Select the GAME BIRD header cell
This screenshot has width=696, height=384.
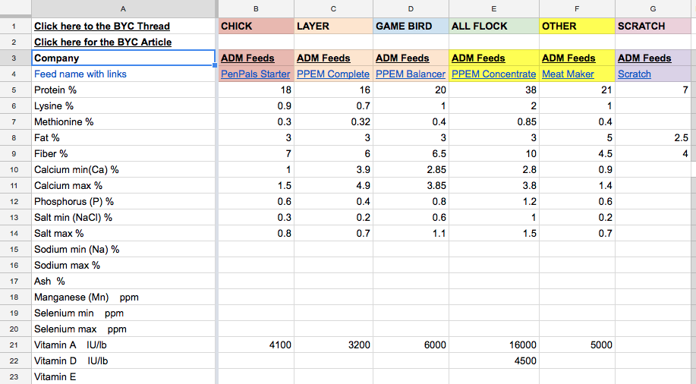pos(410,26)
